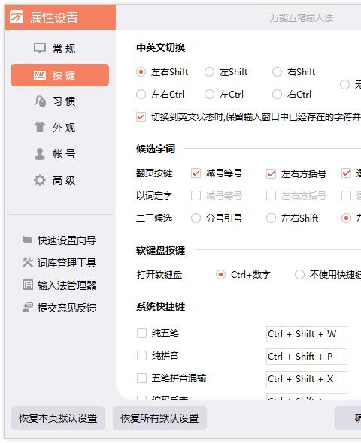Click the Ctrl + Shift + X hotkey field
Screen dimensions: 361x443
[307, 379]
